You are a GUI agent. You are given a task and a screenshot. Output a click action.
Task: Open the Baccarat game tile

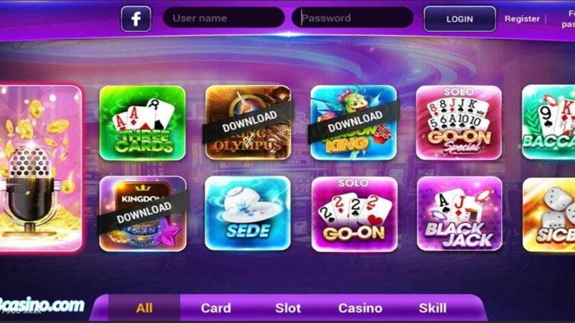point(548,122)
